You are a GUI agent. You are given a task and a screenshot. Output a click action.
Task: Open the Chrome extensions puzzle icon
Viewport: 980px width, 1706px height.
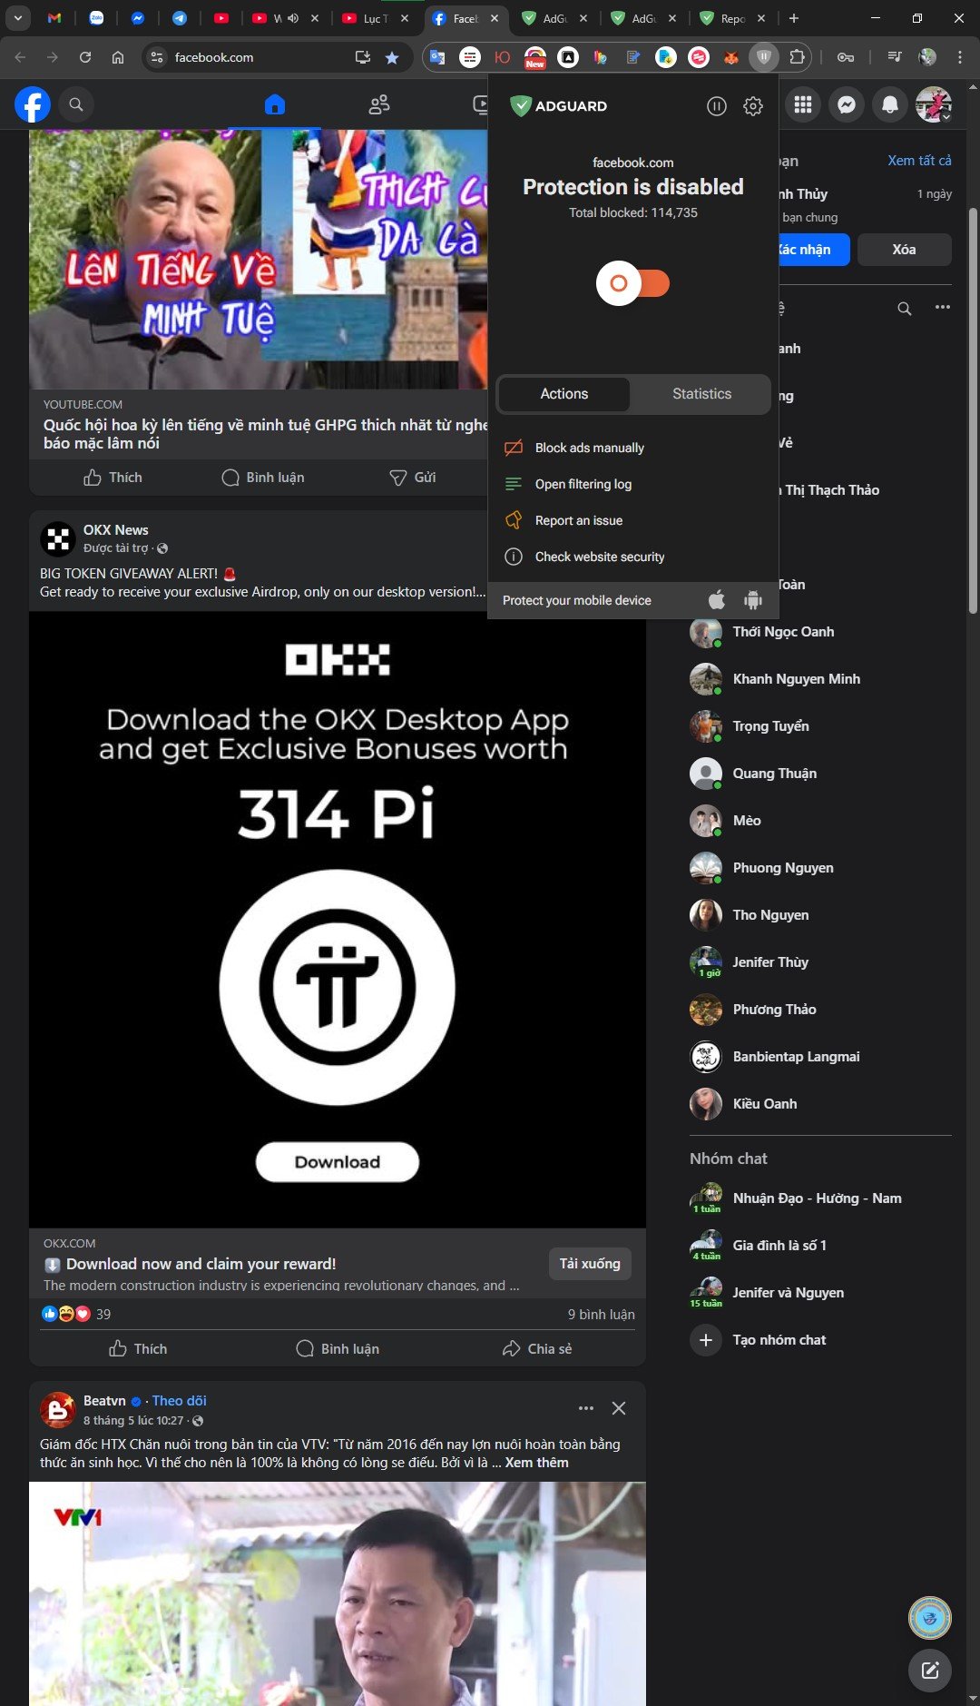point(797,57)
